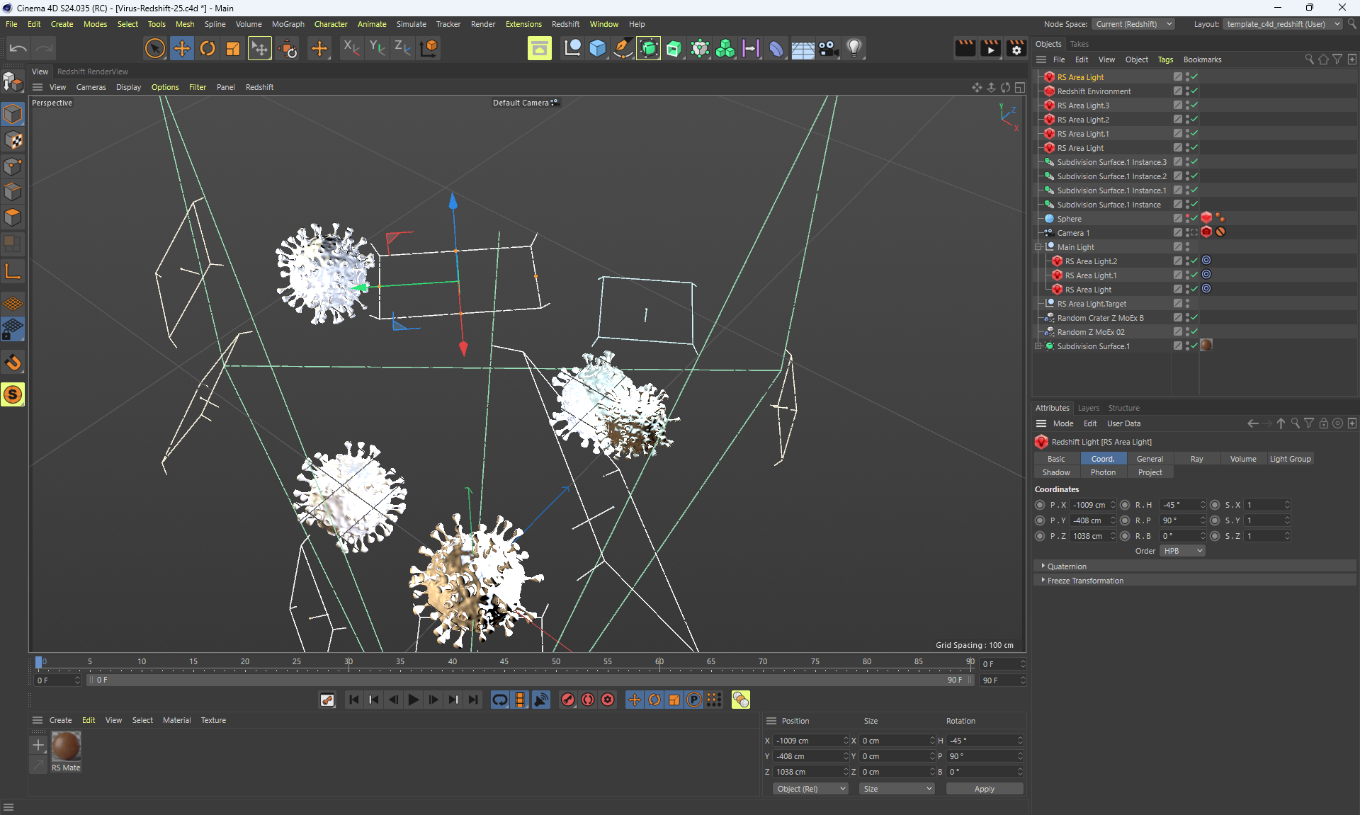Image resolution: width=1360 pixels, height=815 pixels.
Task: Select the Move tool in toolbar
Action: coord(182,48)
